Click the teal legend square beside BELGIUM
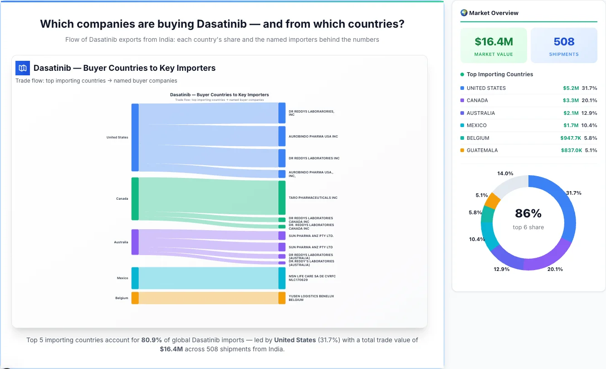Screen dimensions: 606x369 point(461,138)
